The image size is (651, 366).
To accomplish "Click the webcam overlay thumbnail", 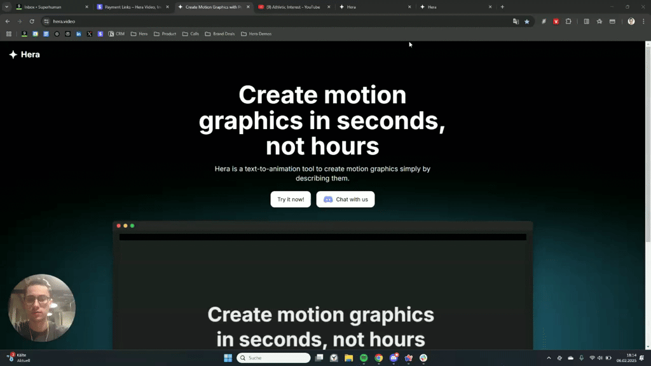I will tap(41, 308).
